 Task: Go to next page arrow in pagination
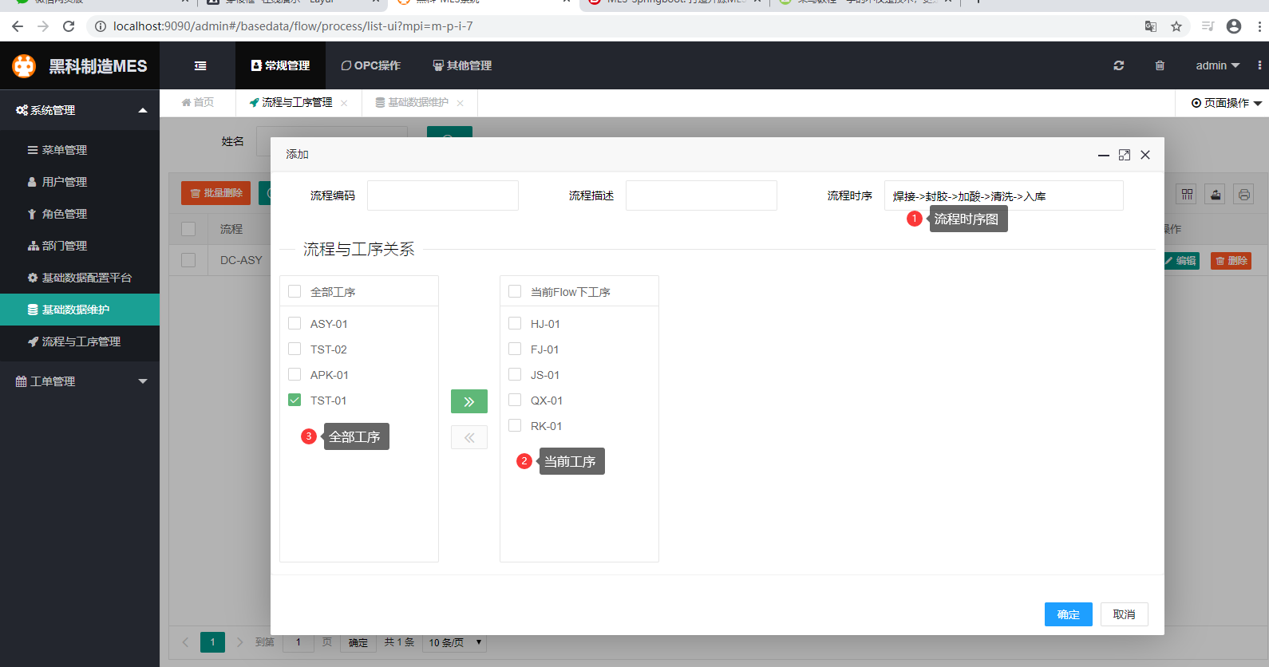tap(239, 642)
